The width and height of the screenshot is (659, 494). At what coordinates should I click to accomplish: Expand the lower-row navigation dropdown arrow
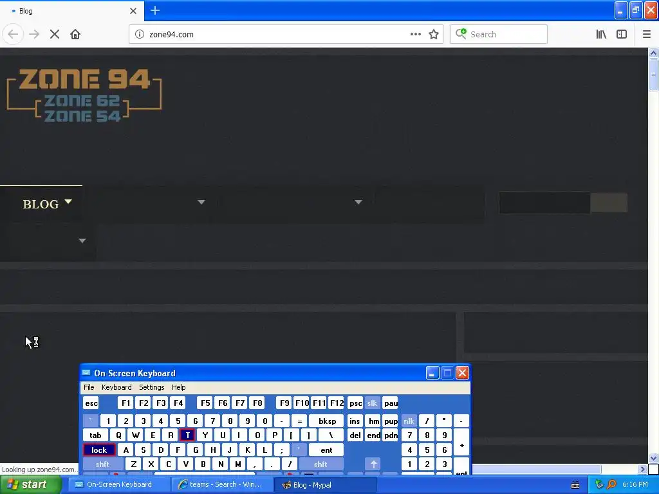pos(82,241)
